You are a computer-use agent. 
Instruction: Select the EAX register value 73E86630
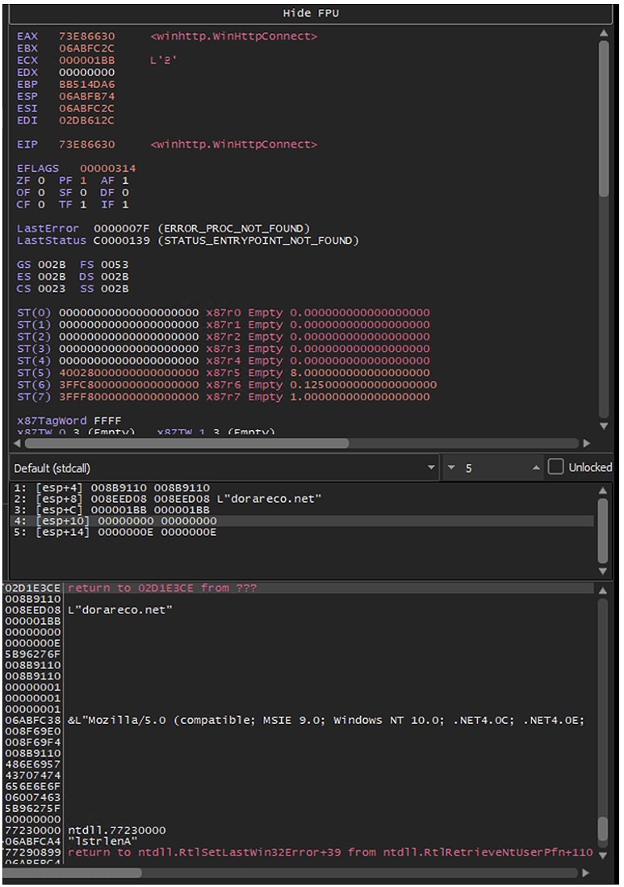(86, 36)
